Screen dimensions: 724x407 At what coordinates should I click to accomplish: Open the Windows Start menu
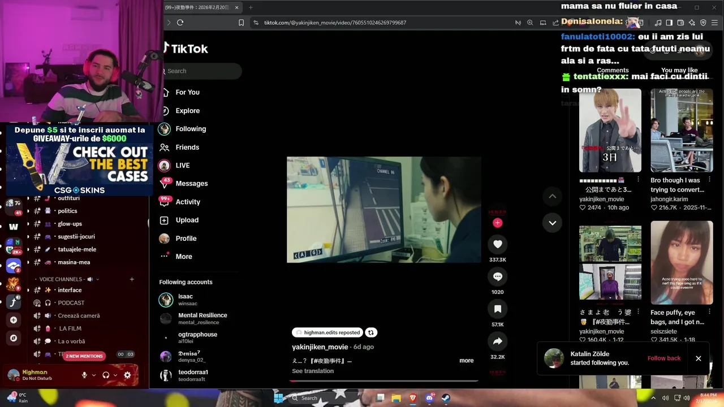(x=278, y=398)
